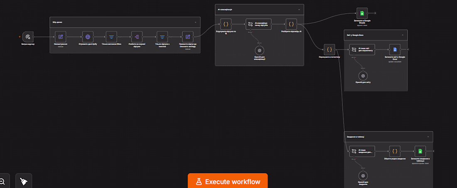This screenshot has height=188, width=457.
Task: Click the 'Звіт у Google Docs' group title
Action: pos(355,35)
